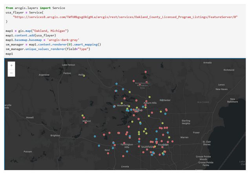
Task: Click the Farmington Hills map label
Action: pos(127,146)
